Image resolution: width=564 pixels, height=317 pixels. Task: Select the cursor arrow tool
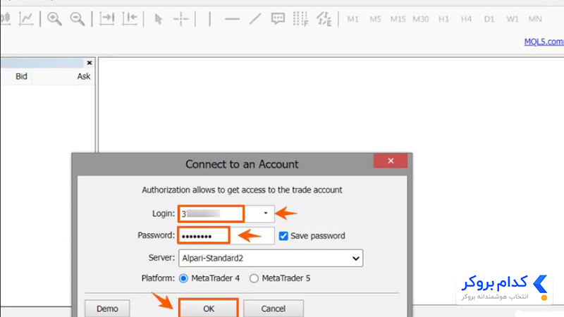pyautogui.click(x=158, y=19)
